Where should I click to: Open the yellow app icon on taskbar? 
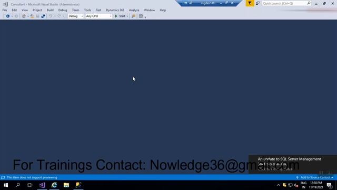78,185
